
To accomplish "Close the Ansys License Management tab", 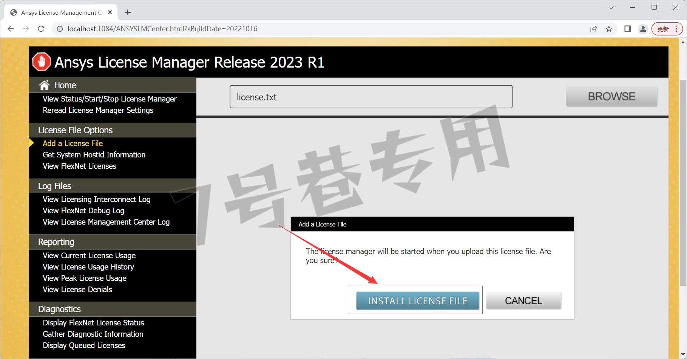I will pos(110,12).
